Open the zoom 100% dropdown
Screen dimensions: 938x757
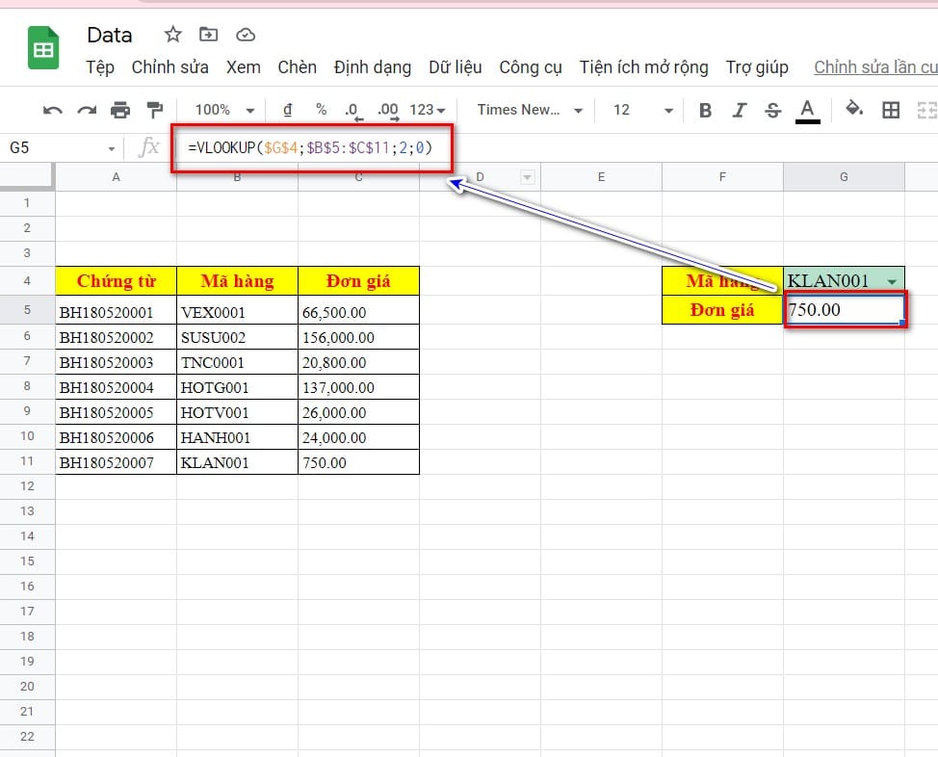click(224, 110)
